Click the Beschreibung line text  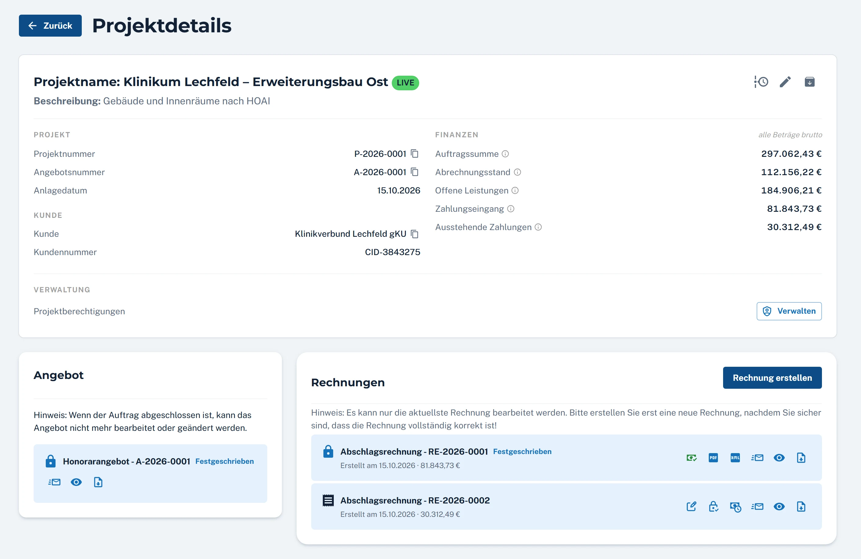pos(152,101)
